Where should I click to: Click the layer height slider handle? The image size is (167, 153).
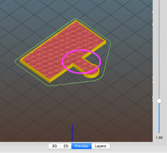(x=159, y=101)
